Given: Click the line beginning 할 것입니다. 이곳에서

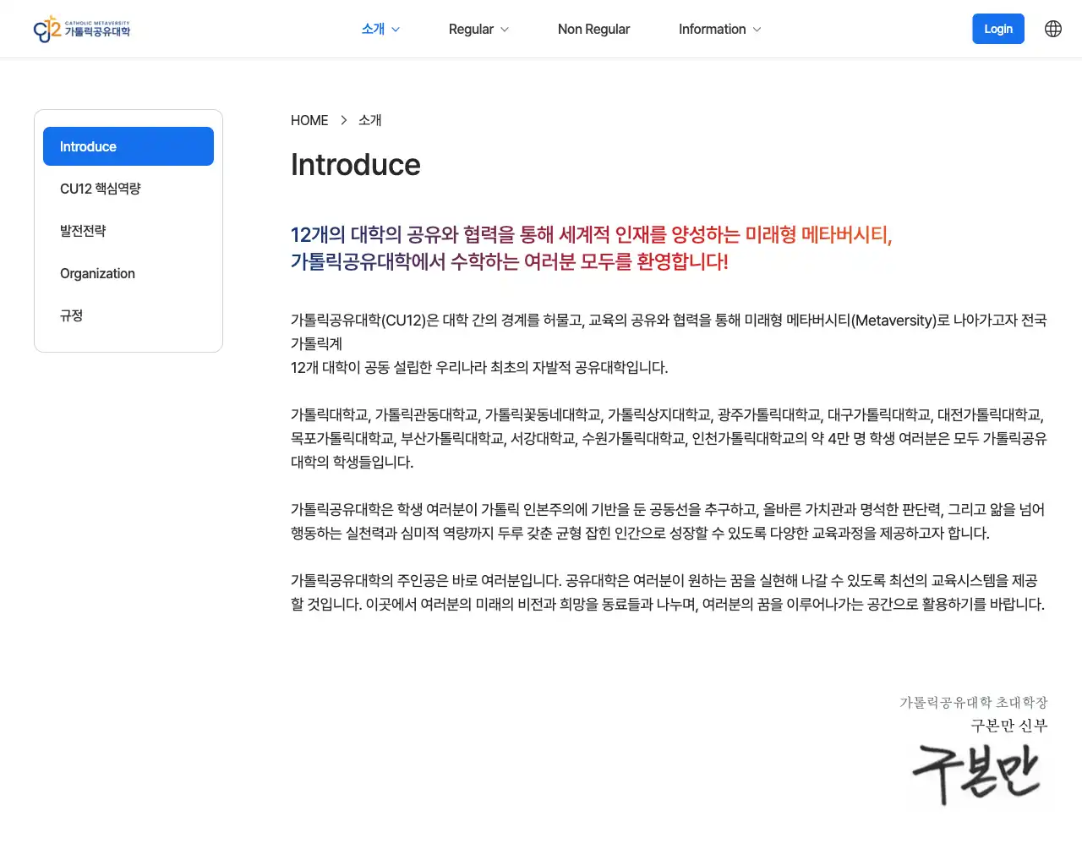Looking at the screenshot, I should point(668,604).
